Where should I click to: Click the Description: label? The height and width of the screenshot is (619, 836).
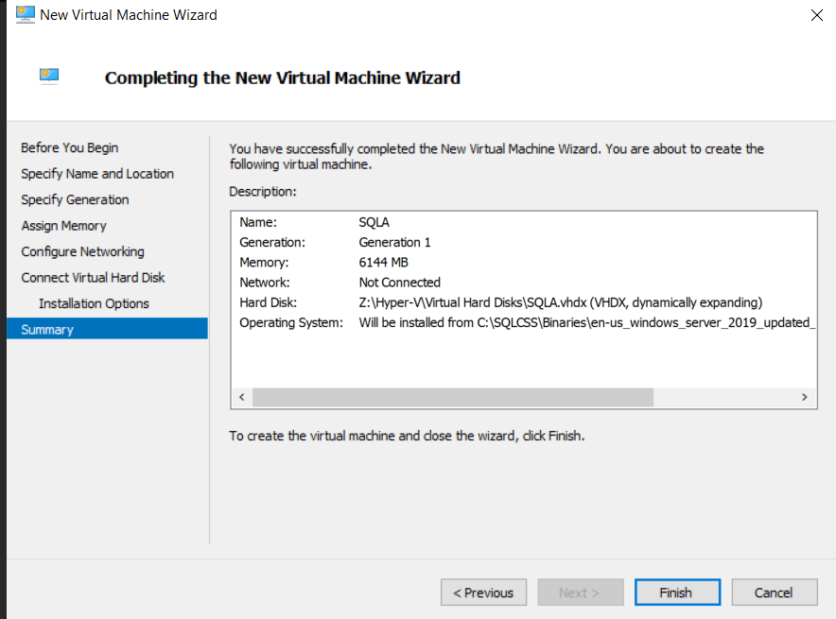click(263, 192)
